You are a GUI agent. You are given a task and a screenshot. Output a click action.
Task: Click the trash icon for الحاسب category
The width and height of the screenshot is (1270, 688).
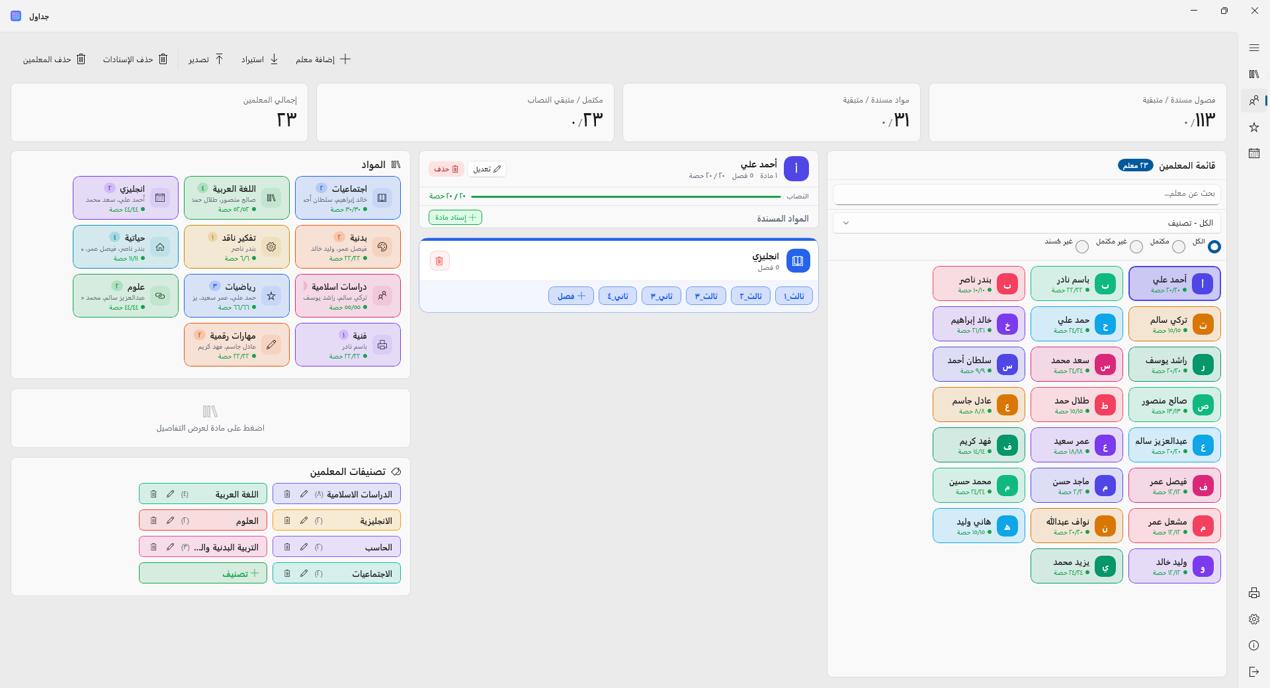287,547
